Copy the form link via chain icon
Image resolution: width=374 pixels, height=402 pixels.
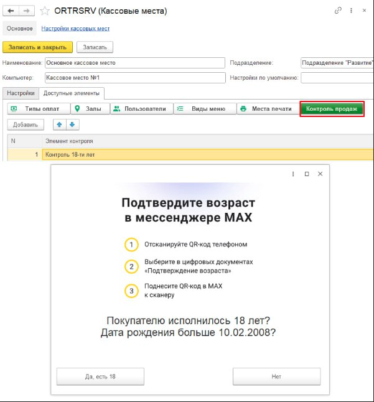pyautogui.click(x=339, y=11)
